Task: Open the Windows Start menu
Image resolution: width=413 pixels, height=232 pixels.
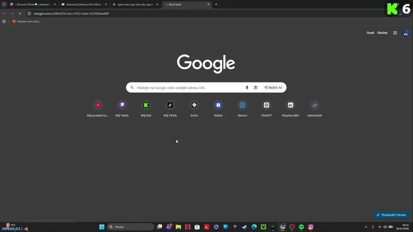Action: 102,227
